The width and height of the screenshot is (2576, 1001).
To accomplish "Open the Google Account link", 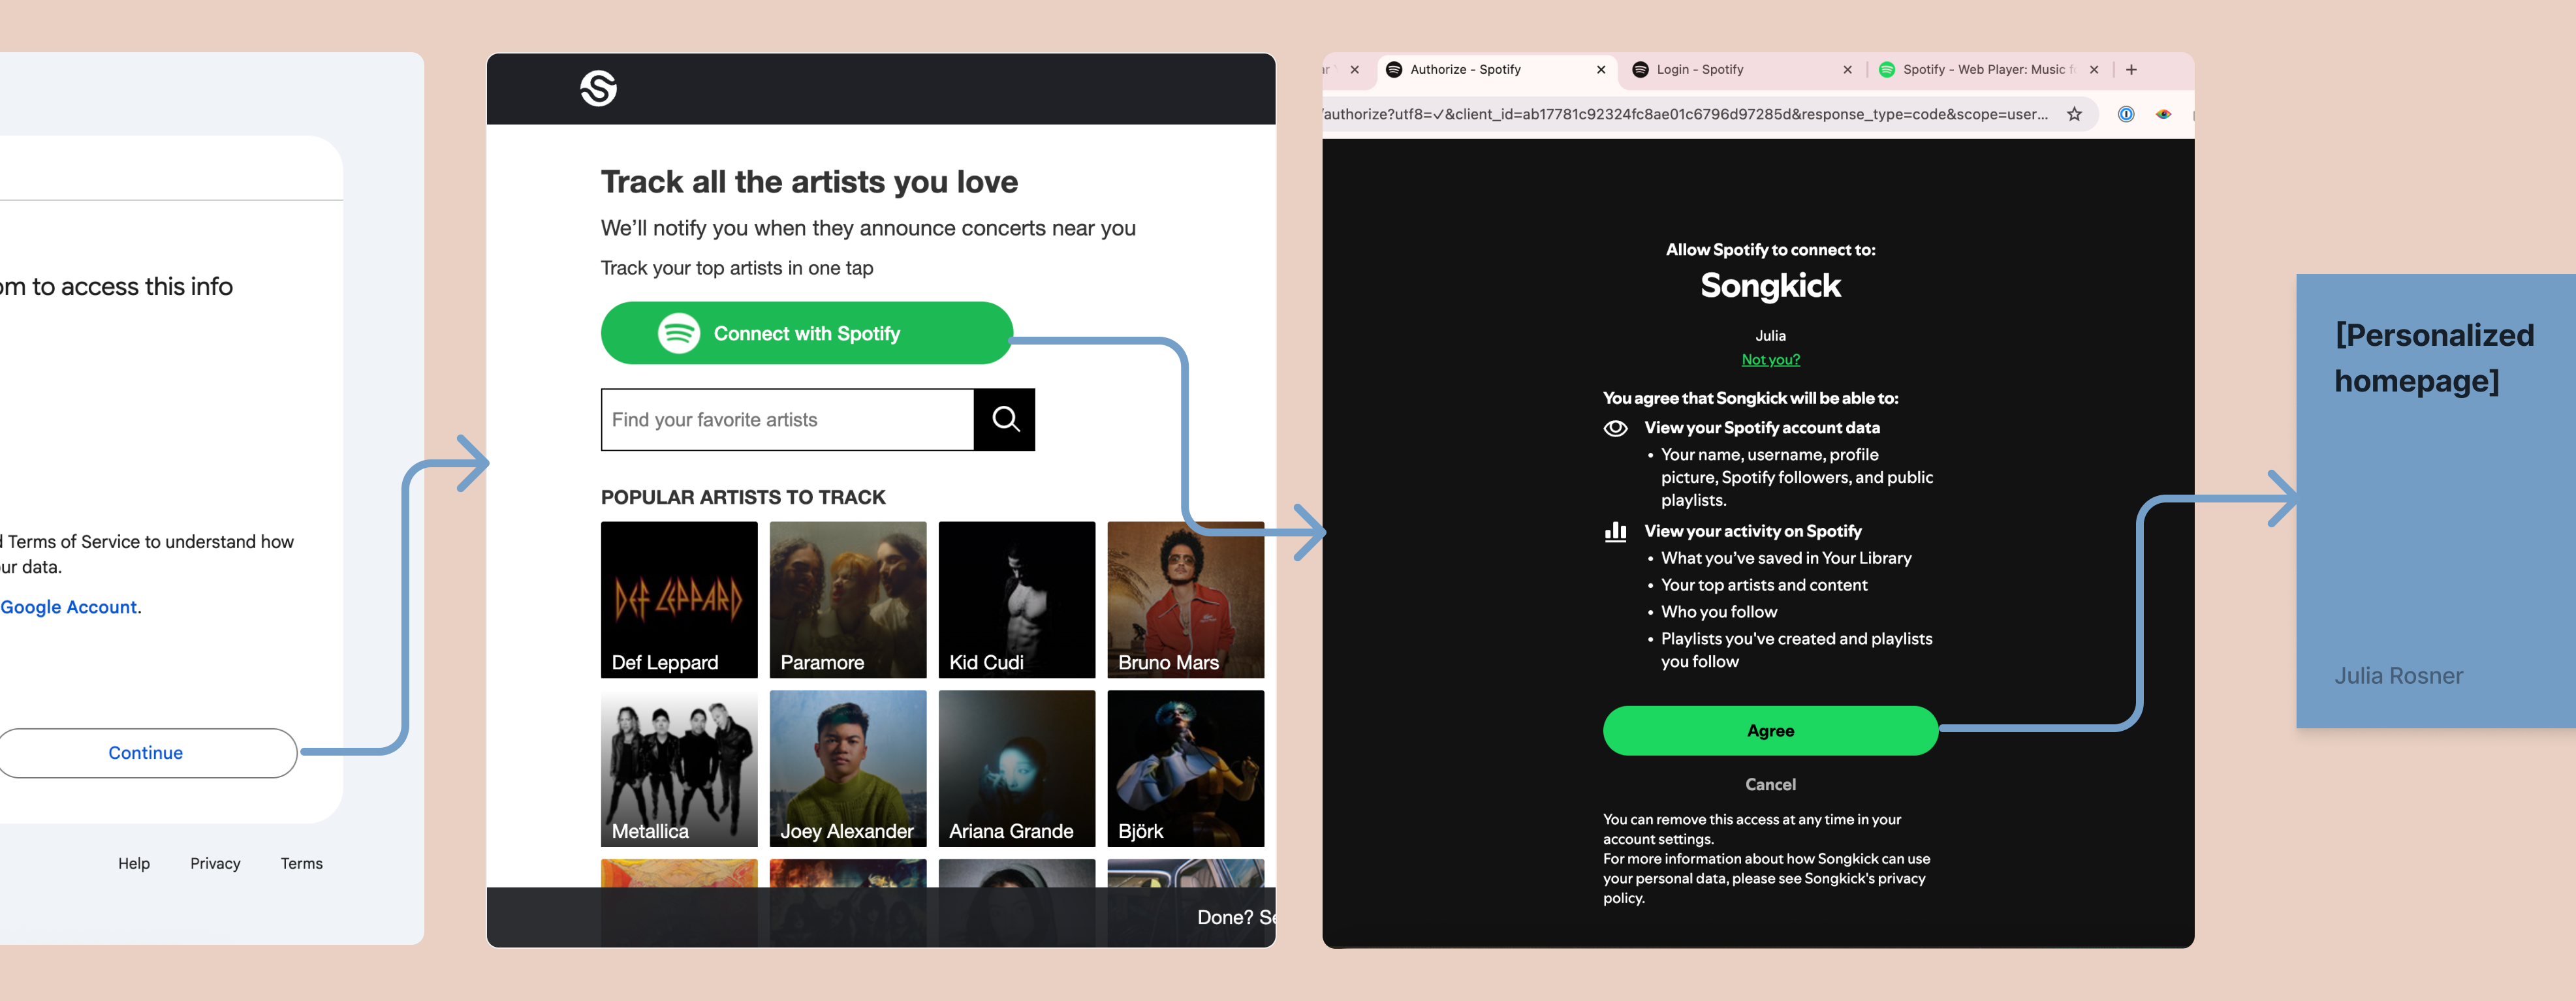I will click(70, 607).
